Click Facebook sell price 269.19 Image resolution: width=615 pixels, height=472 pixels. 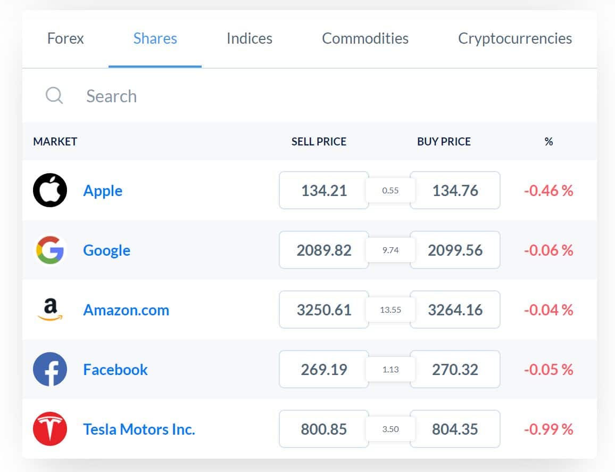coord(324,369)
